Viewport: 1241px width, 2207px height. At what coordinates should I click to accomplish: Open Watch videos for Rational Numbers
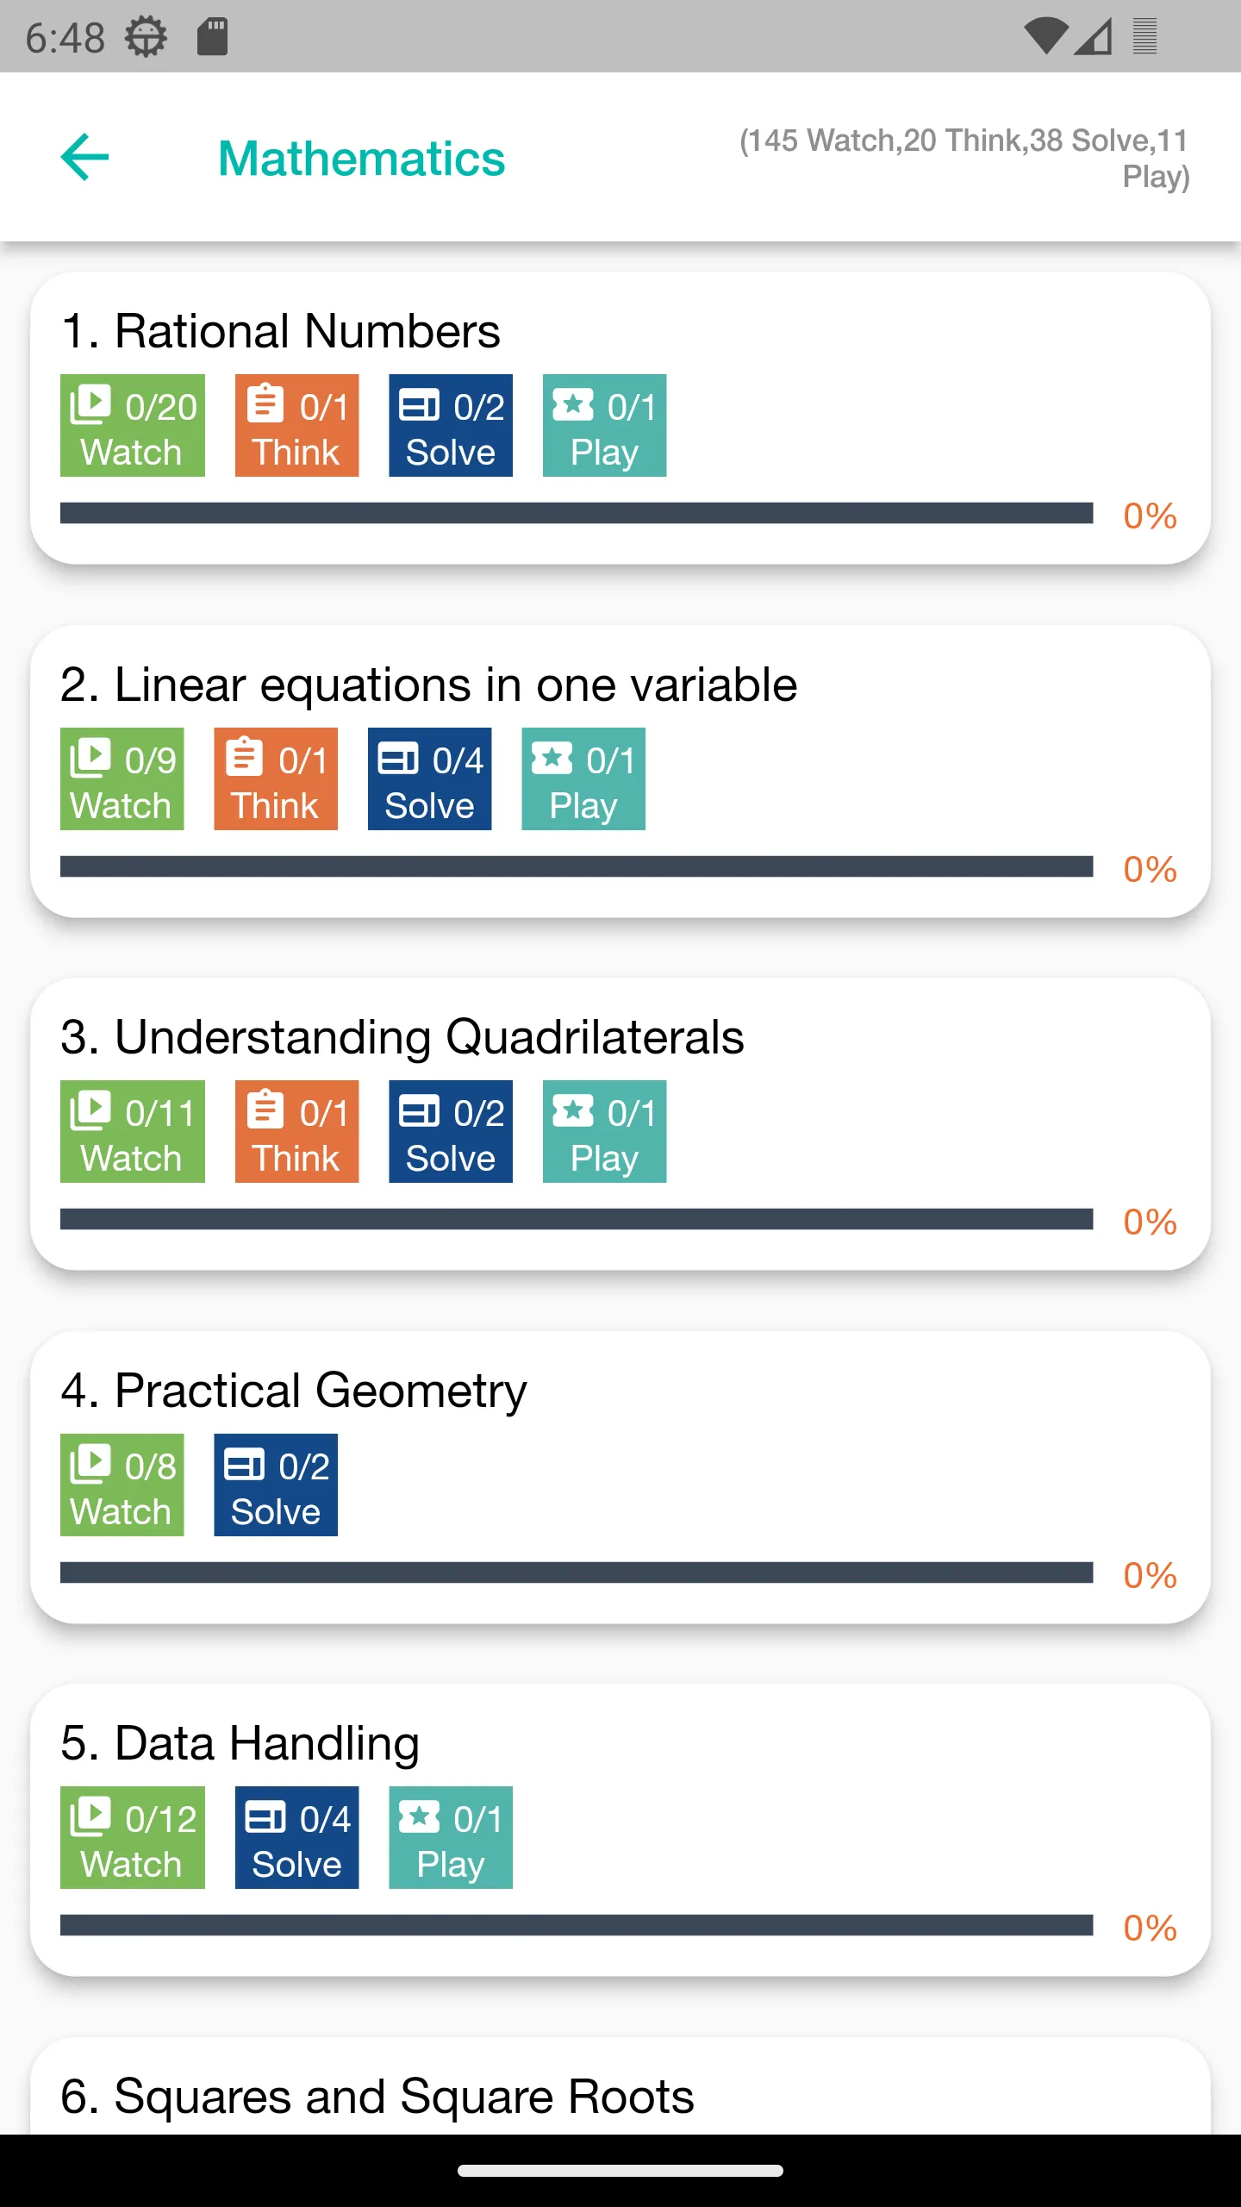coord(133,425)
